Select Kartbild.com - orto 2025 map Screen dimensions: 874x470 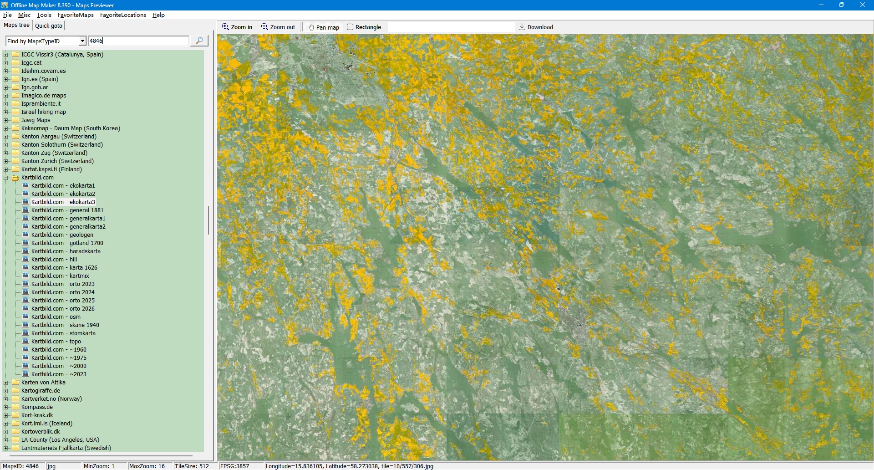tap(63, 301)
